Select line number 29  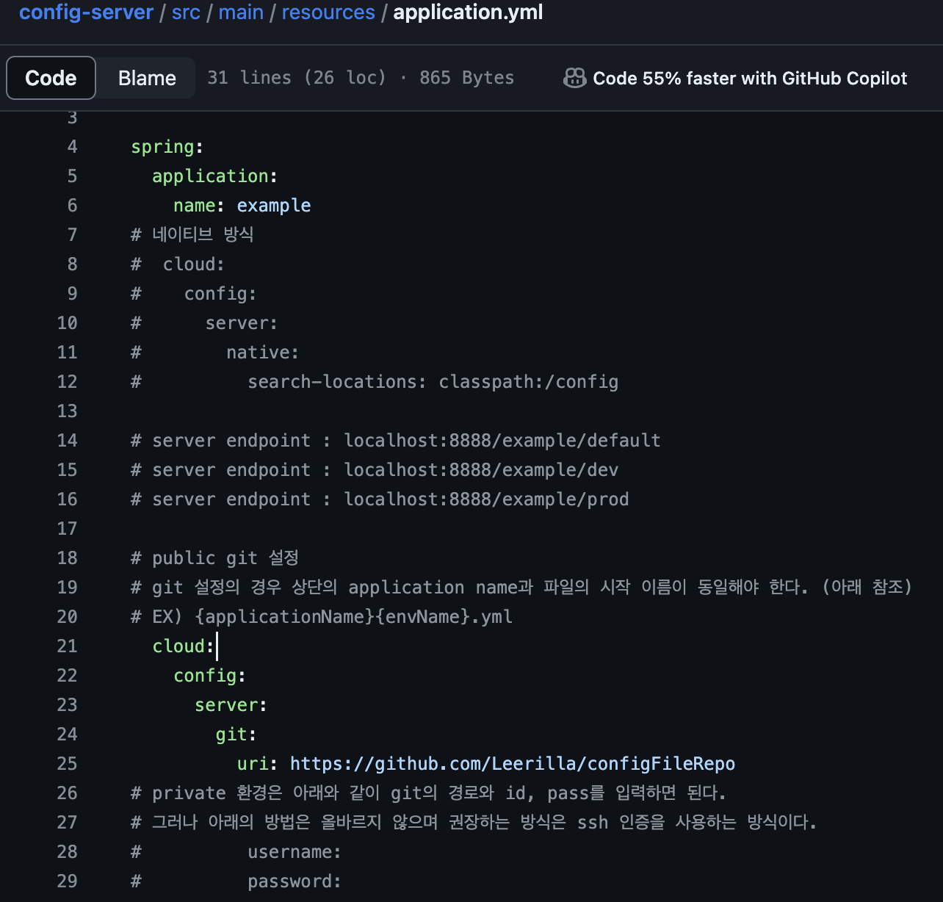pyautogui.click(x=67, y=881)
